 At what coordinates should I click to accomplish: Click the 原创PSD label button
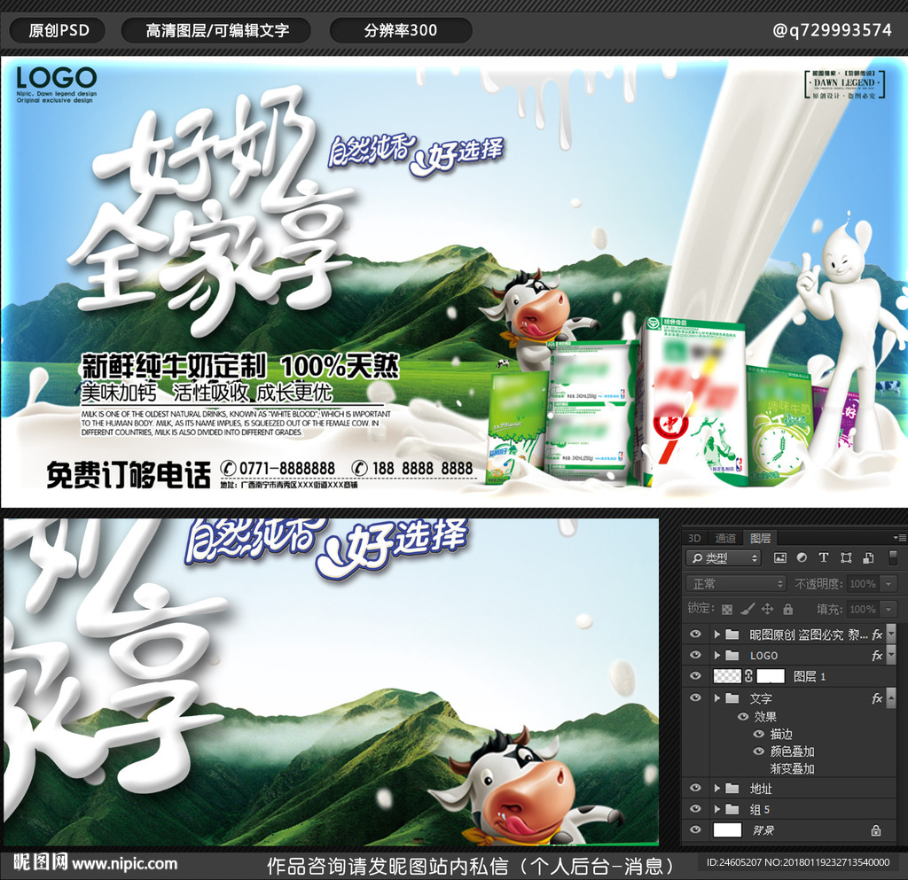pyautogui.click(x=59, y=30)
